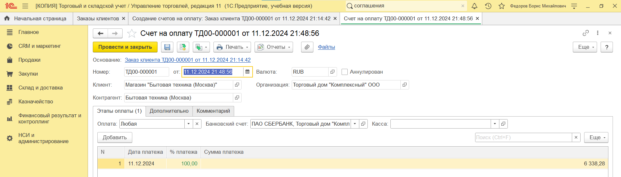Open help question mark button
Image resolution: width=621 pixels, height=177 pixels.
[x=607, y=47]
